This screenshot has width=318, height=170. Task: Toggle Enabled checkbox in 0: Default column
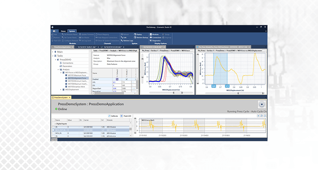(117, 79)
